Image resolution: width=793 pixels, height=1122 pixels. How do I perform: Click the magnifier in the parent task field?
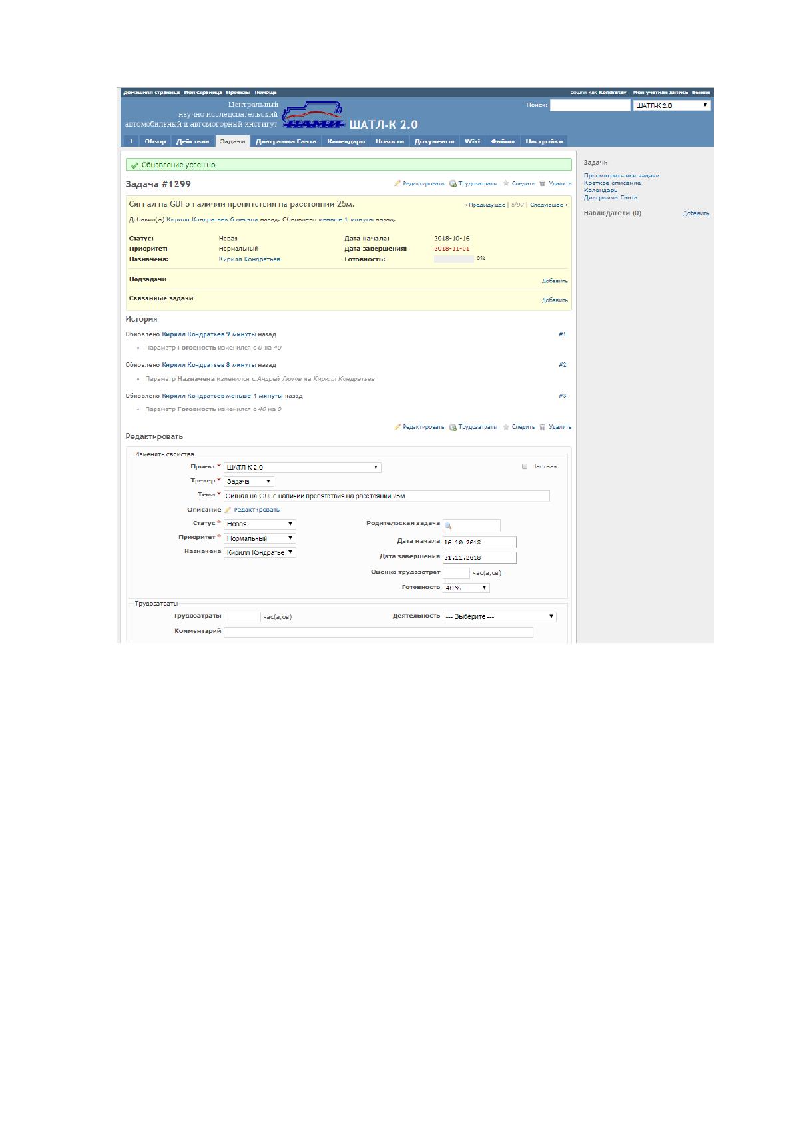[x=449, y=526]
